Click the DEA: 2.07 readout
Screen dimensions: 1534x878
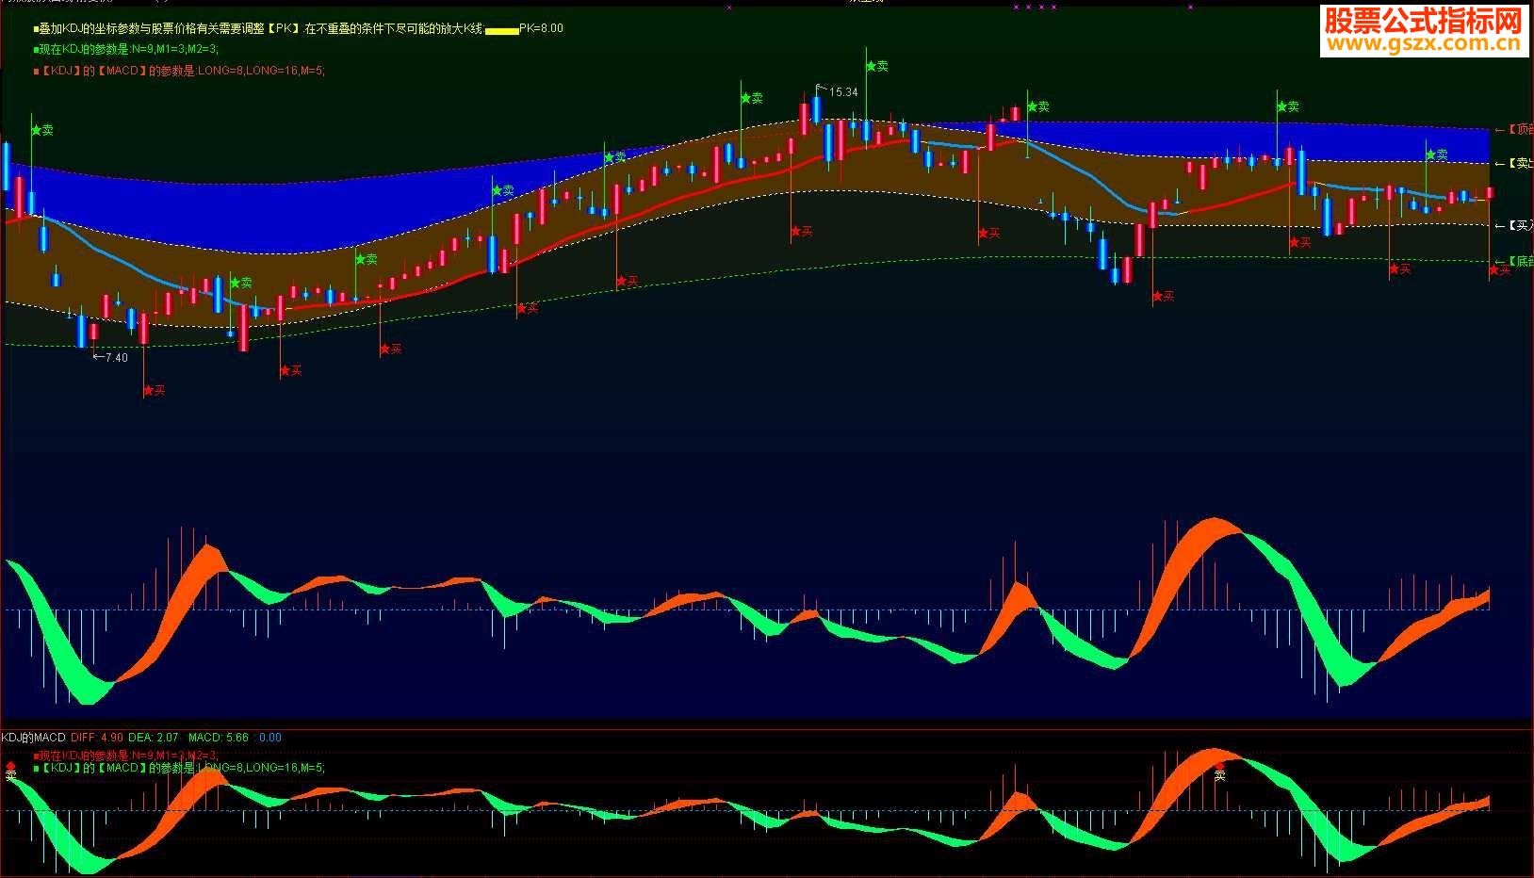[154, 738]
